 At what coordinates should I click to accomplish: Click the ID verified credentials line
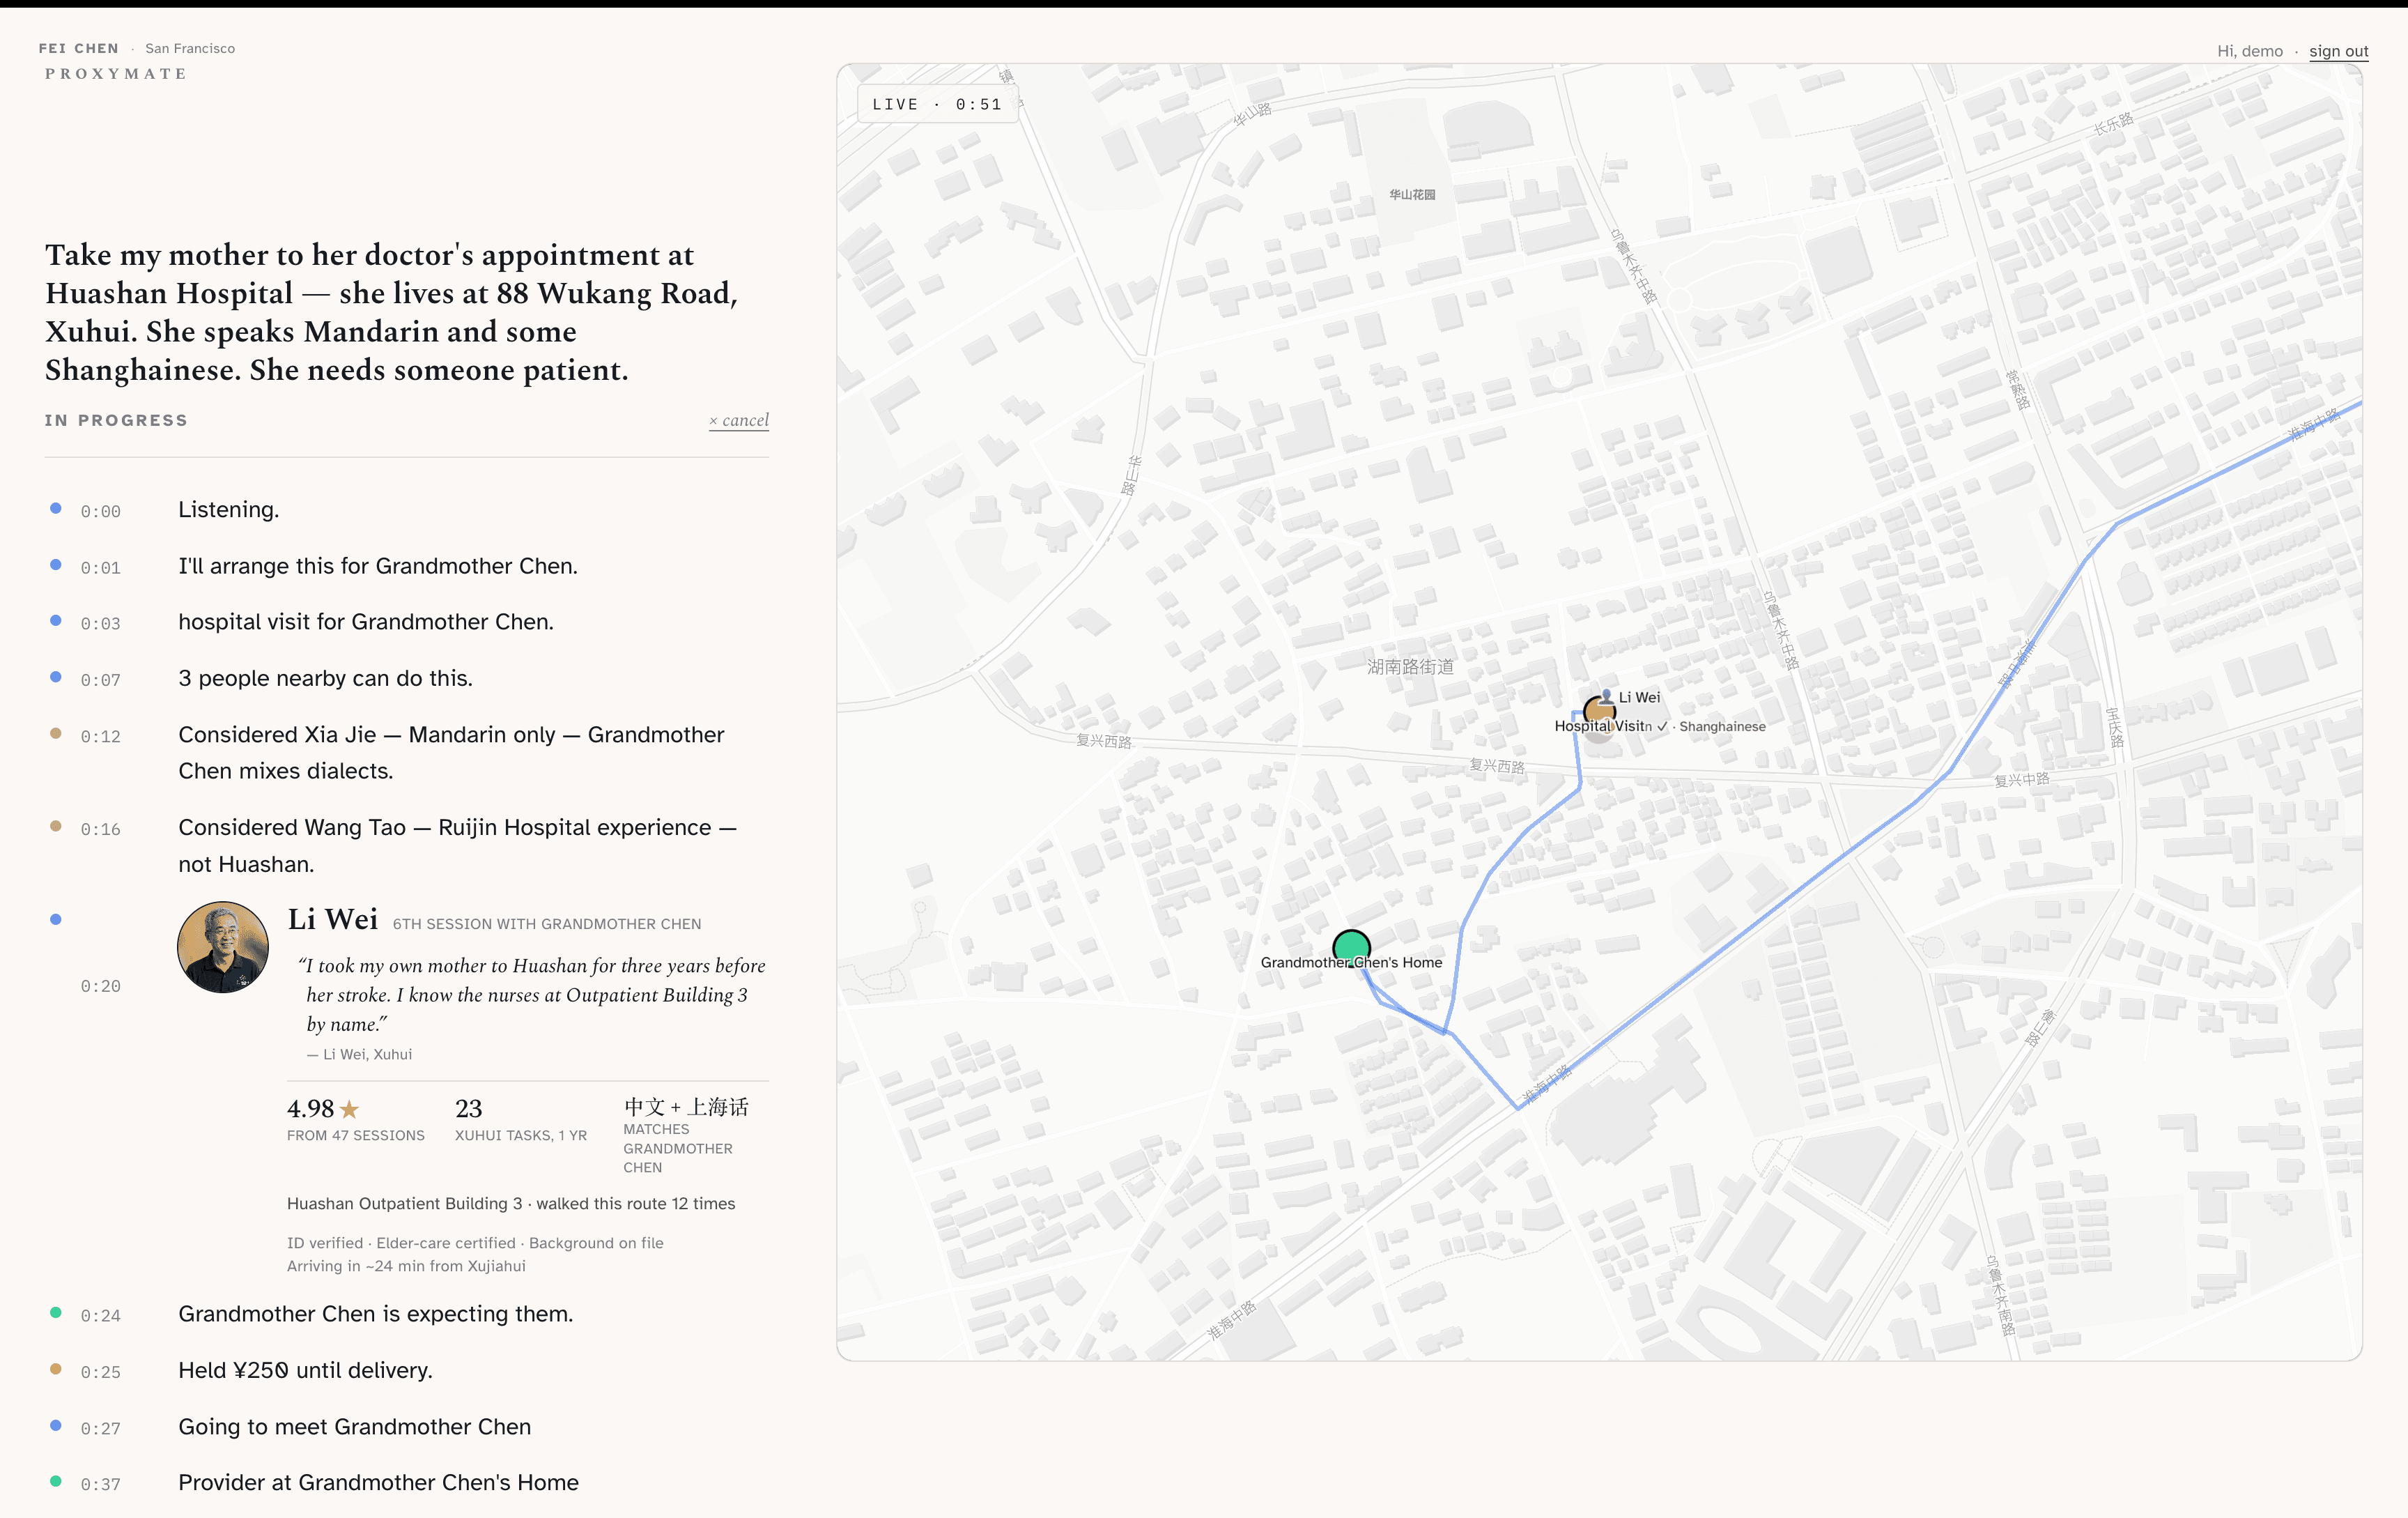pos(475,1243)
